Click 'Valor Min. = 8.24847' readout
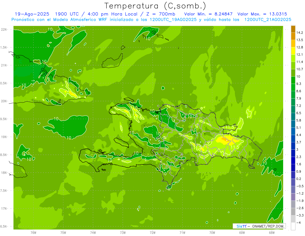Screen dimensions: 305x236 click(x=208, y=14)
